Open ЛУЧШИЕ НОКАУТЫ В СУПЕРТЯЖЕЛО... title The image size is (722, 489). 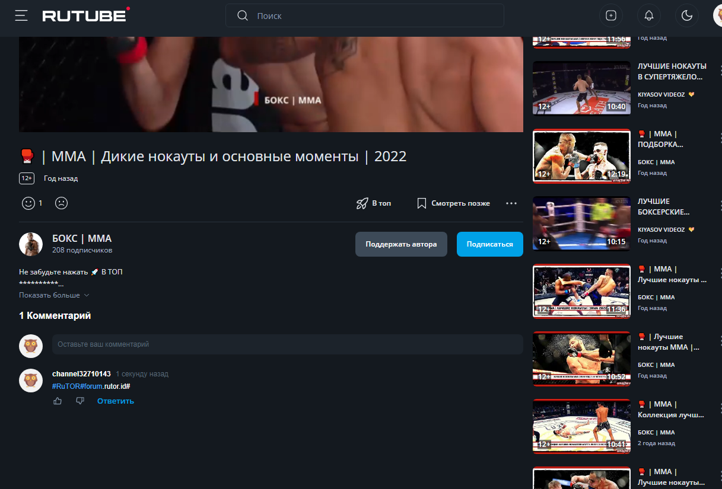(x=672, y=71)
